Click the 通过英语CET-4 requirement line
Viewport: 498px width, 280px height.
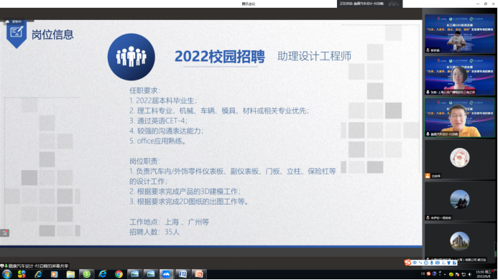158,121
